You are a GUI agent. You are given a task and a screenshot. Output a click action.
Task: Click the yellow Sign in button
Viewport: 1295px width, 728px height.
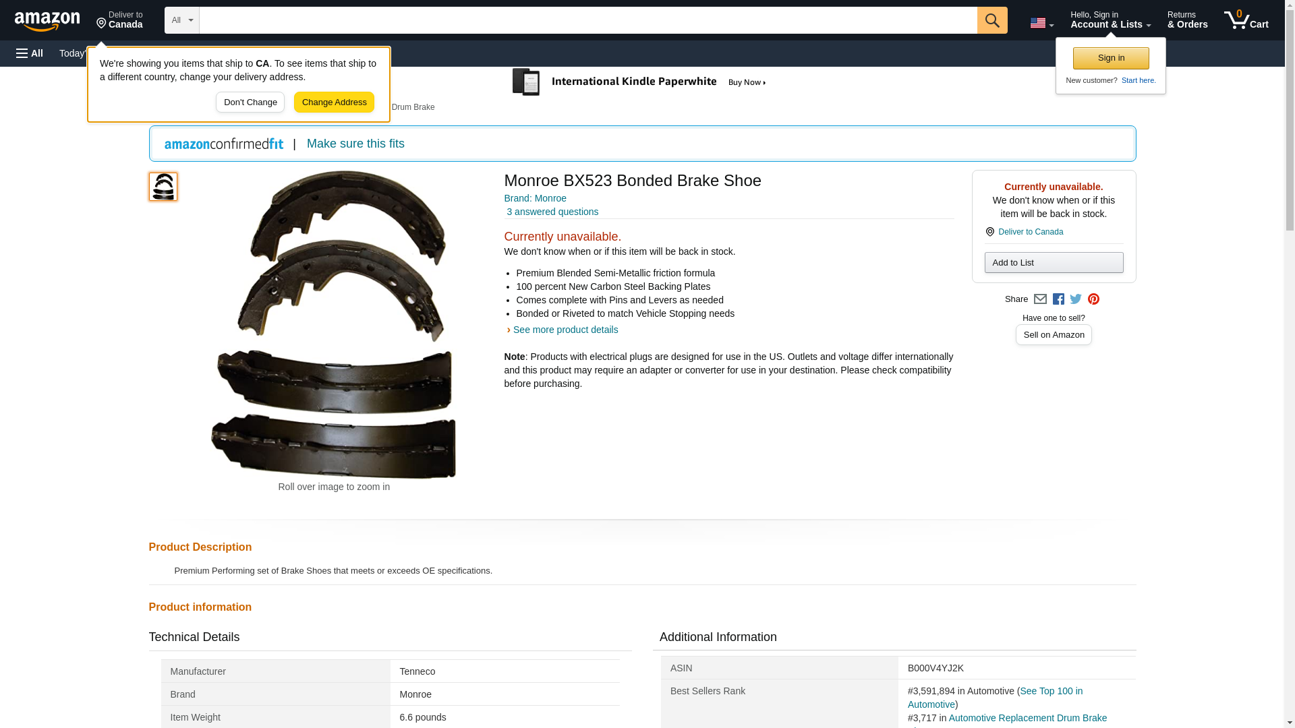[x=1110, y=58]
